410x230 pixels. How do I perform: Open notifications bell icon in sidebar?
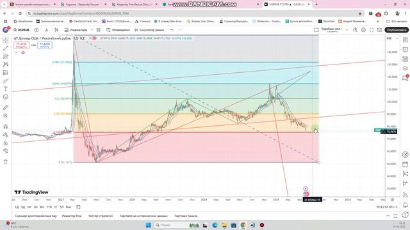(x=406, y=205)
